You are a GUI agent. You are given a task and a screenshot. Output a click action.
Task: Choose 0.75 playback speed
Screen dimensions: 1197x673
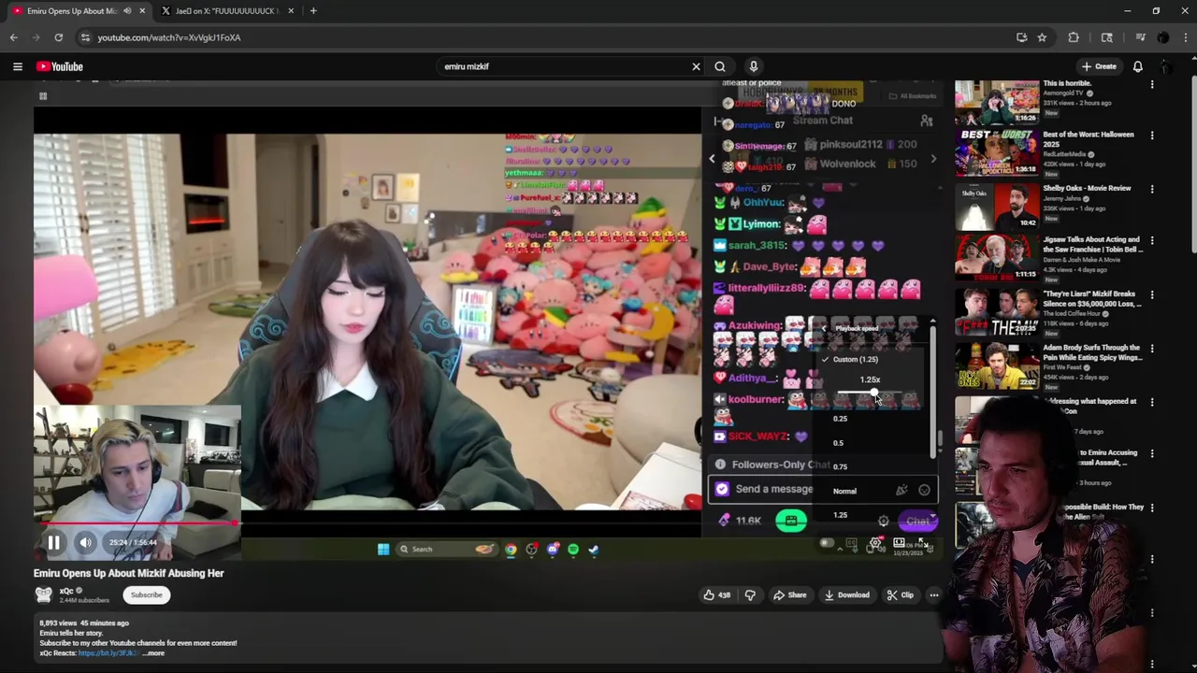click(840, 466)
